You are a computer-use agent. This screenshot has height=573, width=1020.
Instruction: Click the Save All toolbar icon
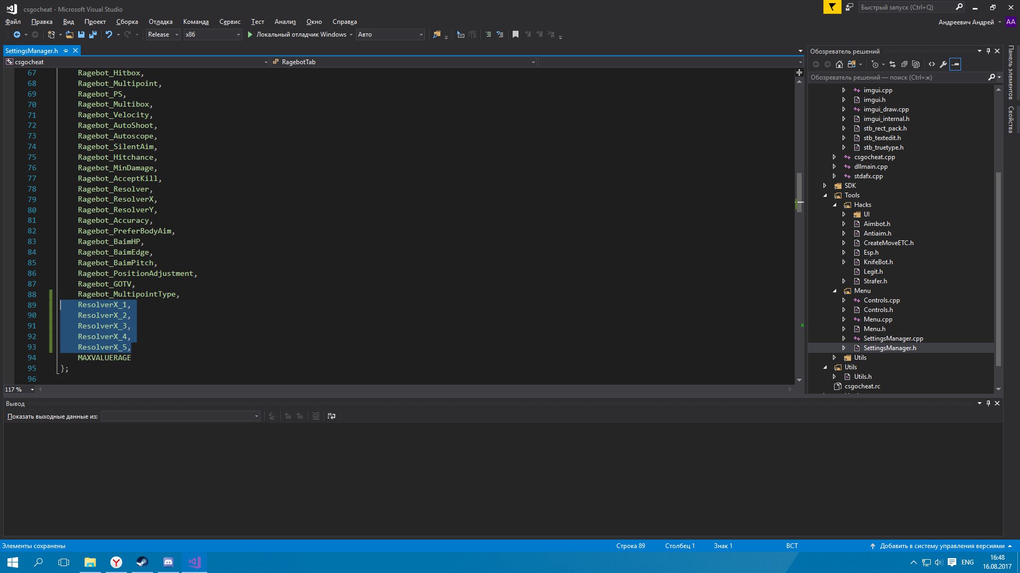pyautogui.click(x=93, y=34)
